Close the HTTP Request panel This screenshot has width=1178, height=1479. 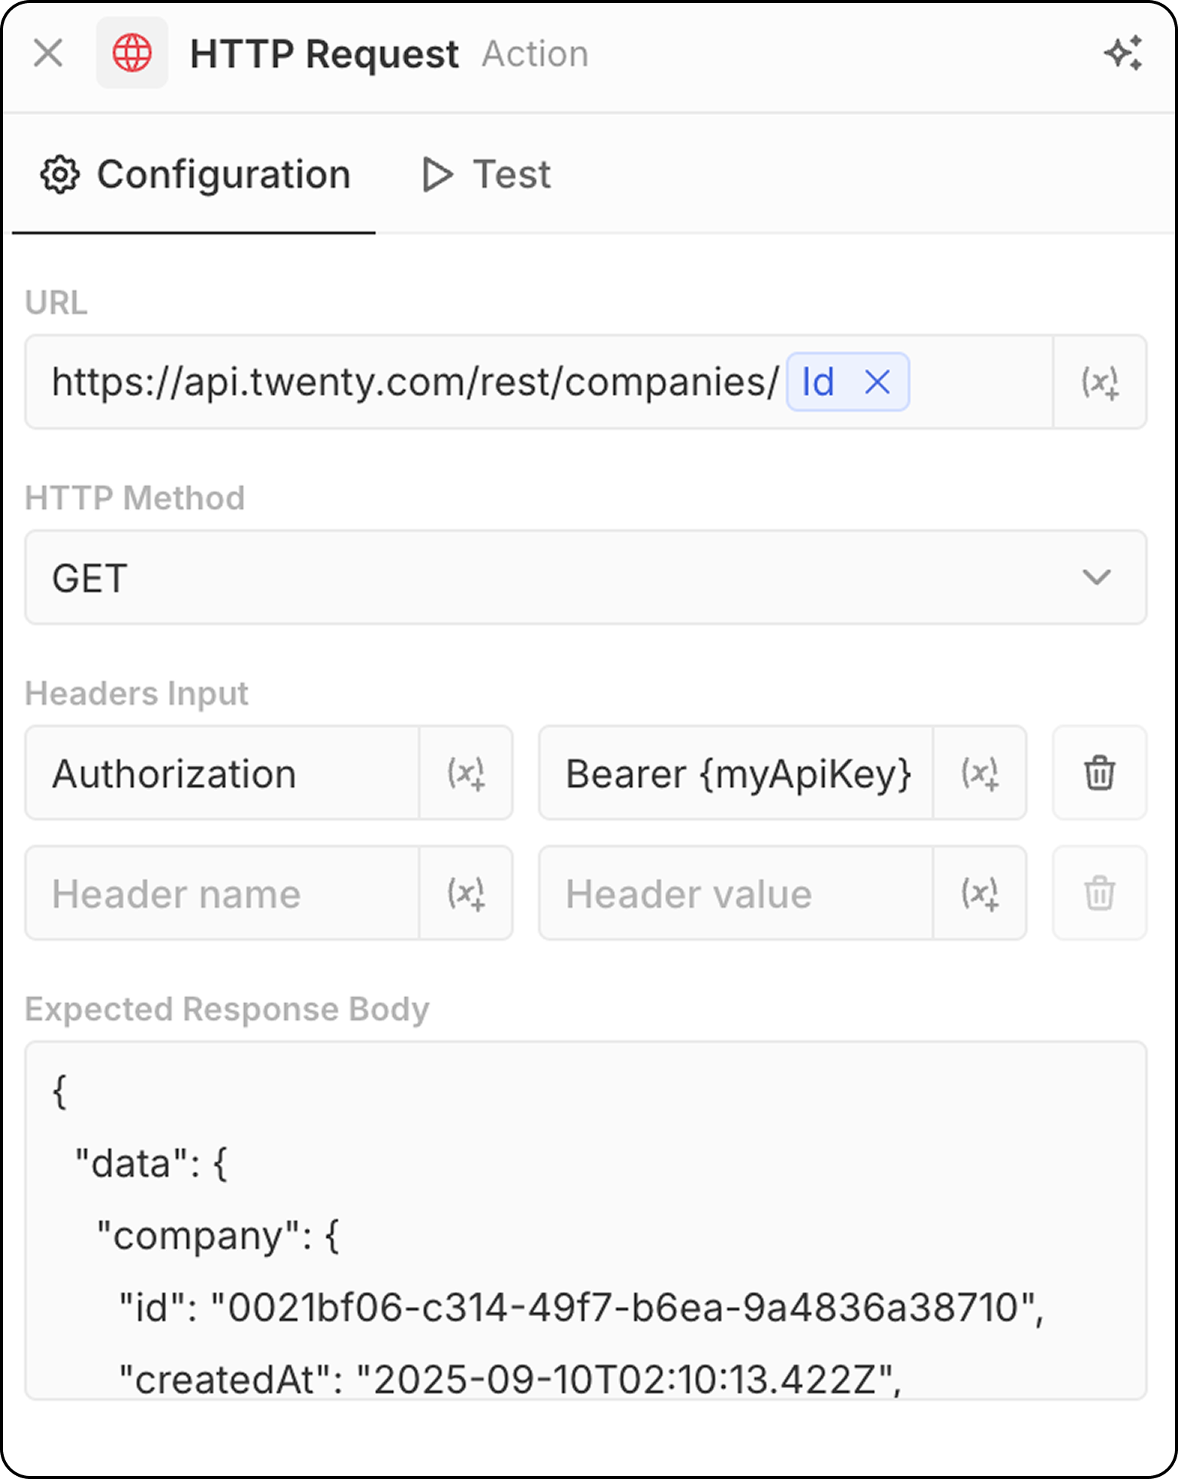point(48,53)
